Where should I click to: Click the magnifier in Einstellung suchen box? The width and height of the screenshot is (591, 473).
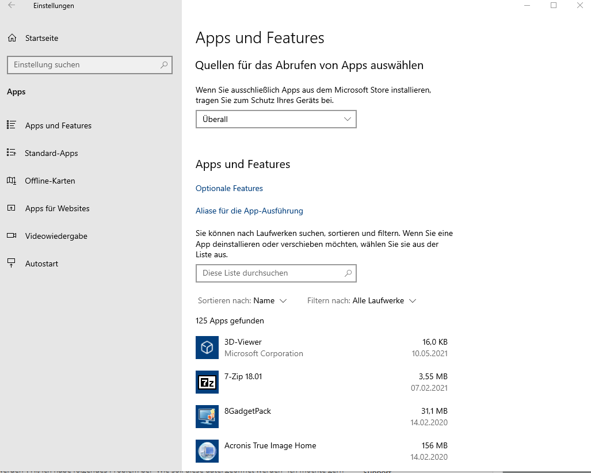pos(164,65)
